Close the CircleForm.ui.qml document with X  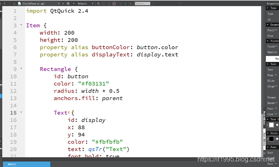[x=63, y=3]
